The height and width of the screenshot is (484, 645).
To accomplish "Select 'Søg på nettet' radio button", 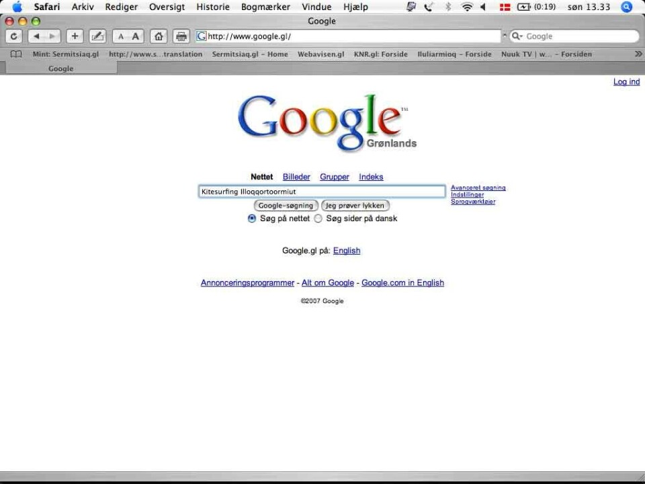I will pos(252,218).
